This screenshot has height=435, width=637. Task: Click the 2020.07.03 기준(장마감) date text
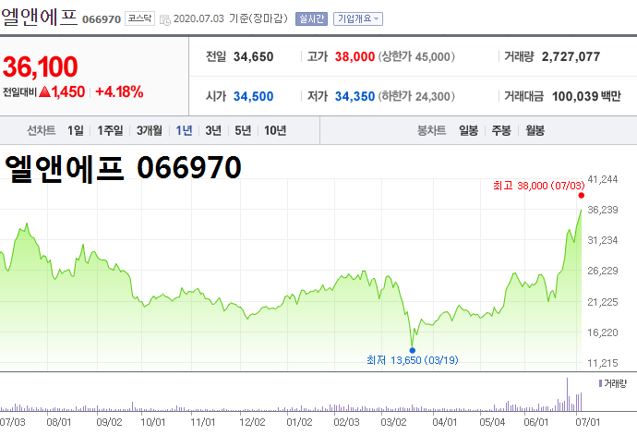[231, 18]
